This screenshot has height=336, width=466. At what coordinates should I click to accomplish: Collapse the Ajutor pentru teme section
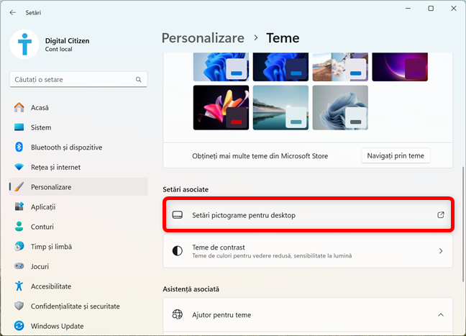point(440,314)
